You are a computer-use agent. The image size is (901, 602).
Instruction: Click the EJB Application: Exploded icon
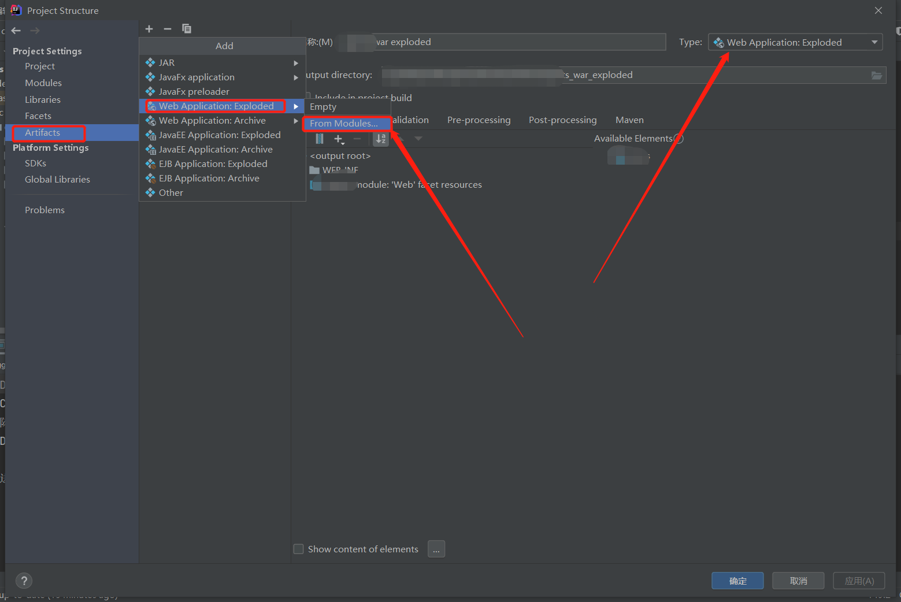point(150,163)
